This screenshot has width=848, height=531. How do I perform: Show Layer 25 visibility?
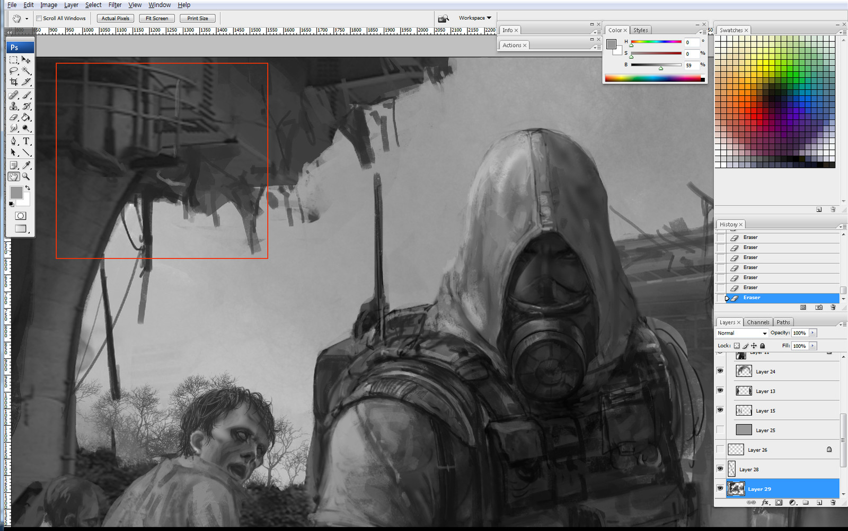click(720, 430)
